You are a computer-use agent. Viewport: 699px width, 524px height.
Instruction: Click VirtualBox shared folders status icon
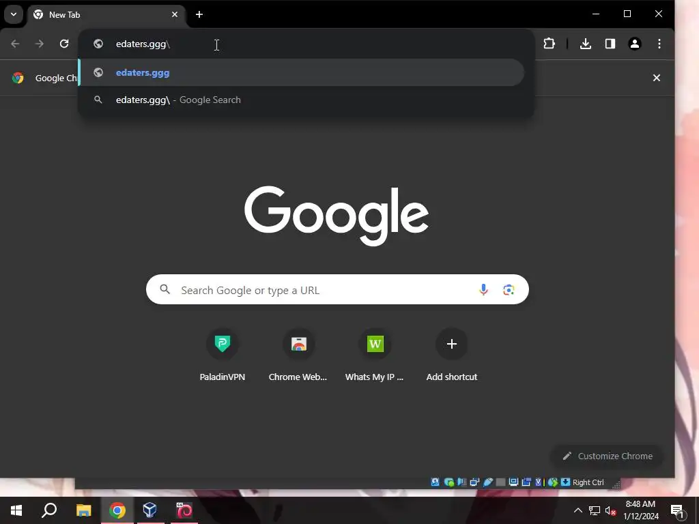[x=500, y=482]
